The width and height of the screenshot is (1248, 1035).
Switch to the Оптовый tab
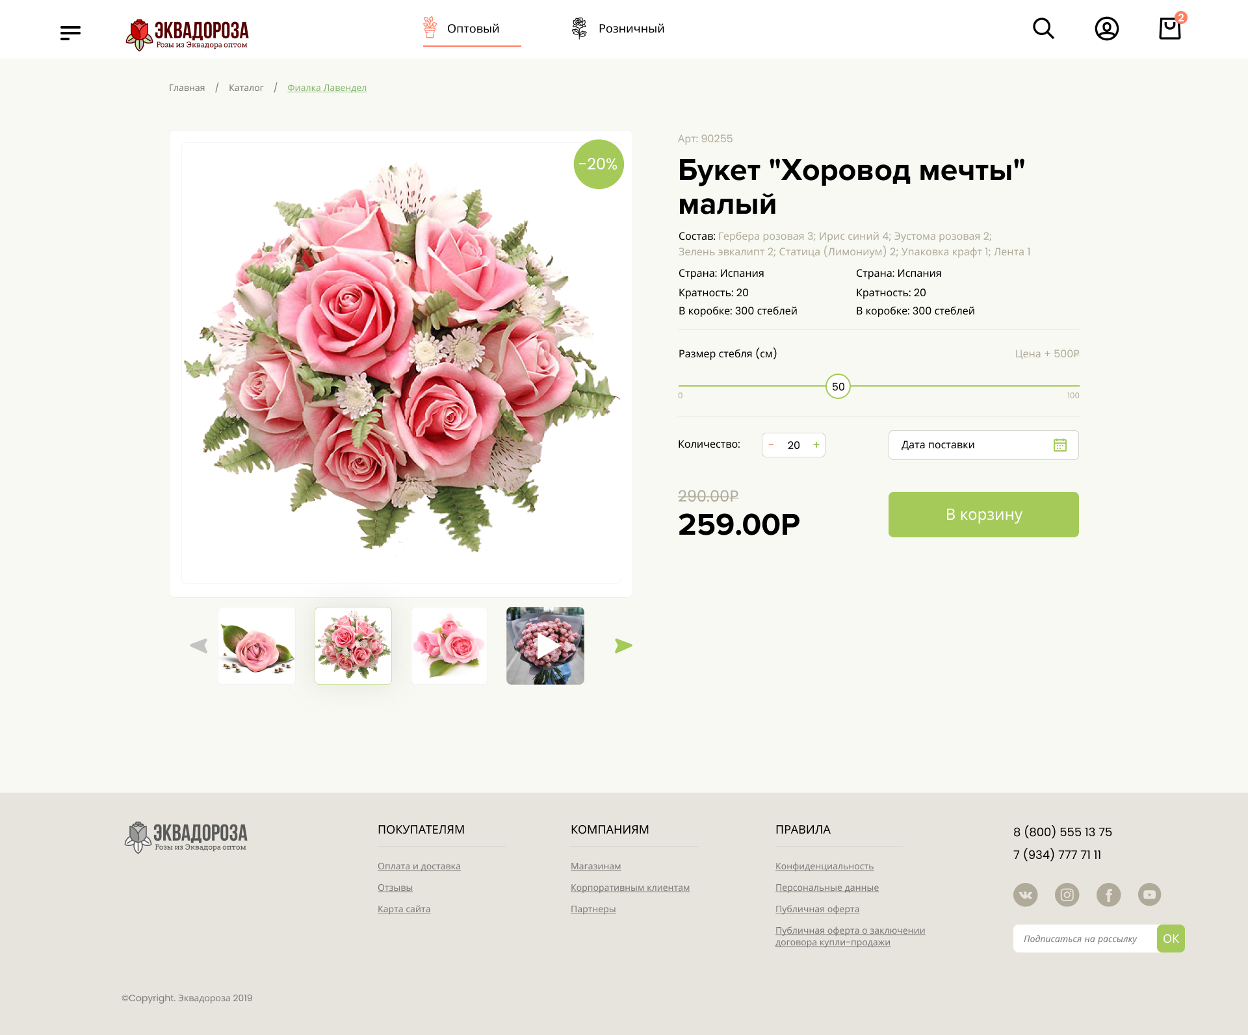472,29
